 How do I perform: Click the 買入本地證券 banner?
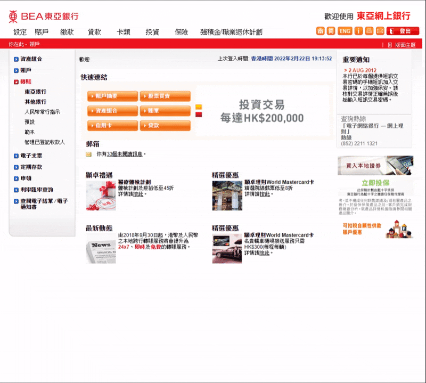[x=375, y=165]
